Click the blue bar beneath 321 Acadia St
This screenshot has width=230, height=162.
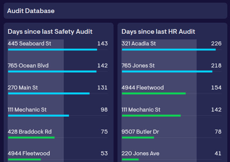pos(169,49)
